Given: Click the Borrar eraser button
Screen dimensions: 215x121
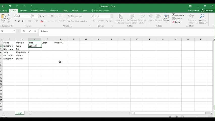Looking at the screenshot, I should click(x=177, y=22).
